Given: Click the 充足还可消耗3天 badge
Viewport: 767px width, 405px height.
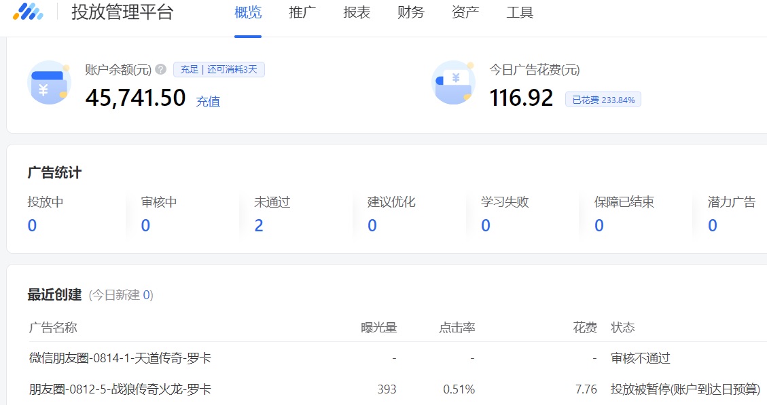Looking at the screenshot, I should (219, 69).
